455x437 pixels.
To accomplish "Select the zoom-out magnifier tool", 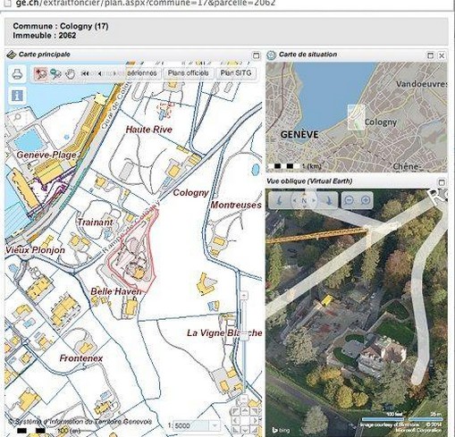I will coord(55,73).
